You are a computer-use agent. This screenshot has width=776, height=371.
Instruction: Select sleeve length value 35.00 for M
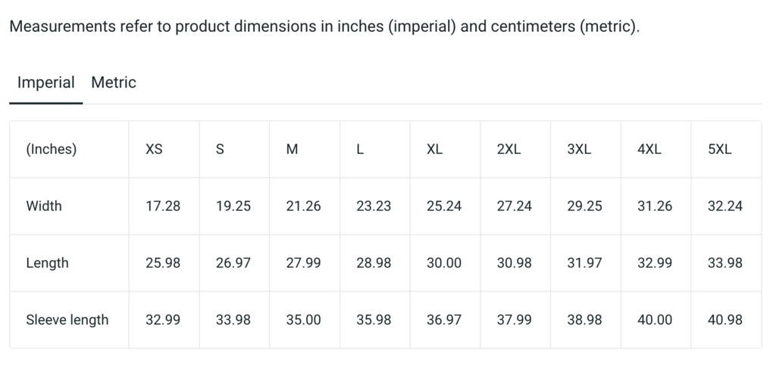303,320
